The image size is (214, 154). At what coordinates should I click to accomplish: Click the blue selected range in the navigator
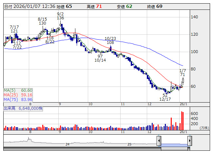[x=174, y=144]
